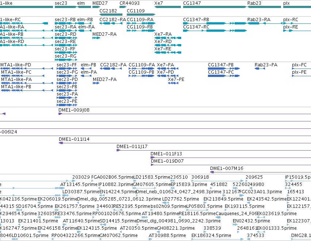Select EST EP15839.3prime
This screenshot has width=311, height=241.
coord(189,184)
